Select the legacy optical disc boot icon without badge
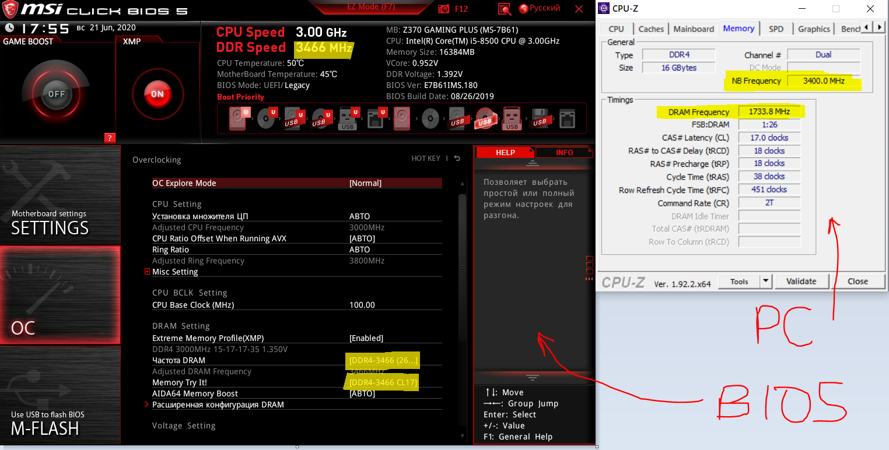 pyautogui.click(x=430, y=118)
